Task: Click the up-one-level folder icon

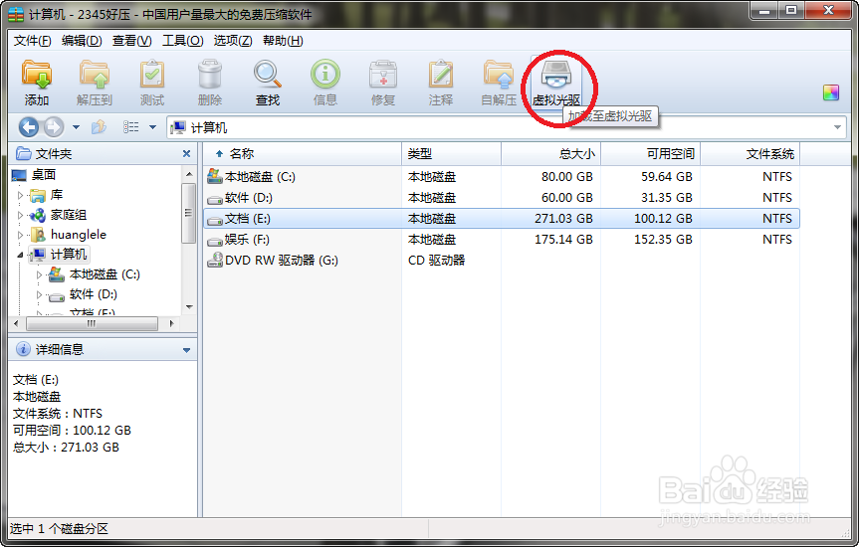Action: pos(99,127)
